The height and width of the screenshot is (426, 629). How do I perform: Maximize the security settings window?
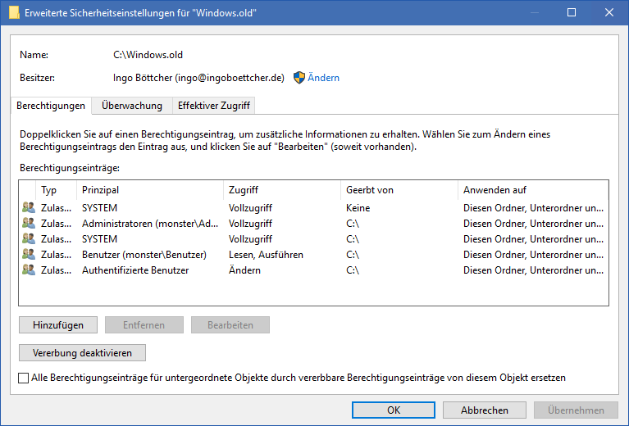[572, 12]
